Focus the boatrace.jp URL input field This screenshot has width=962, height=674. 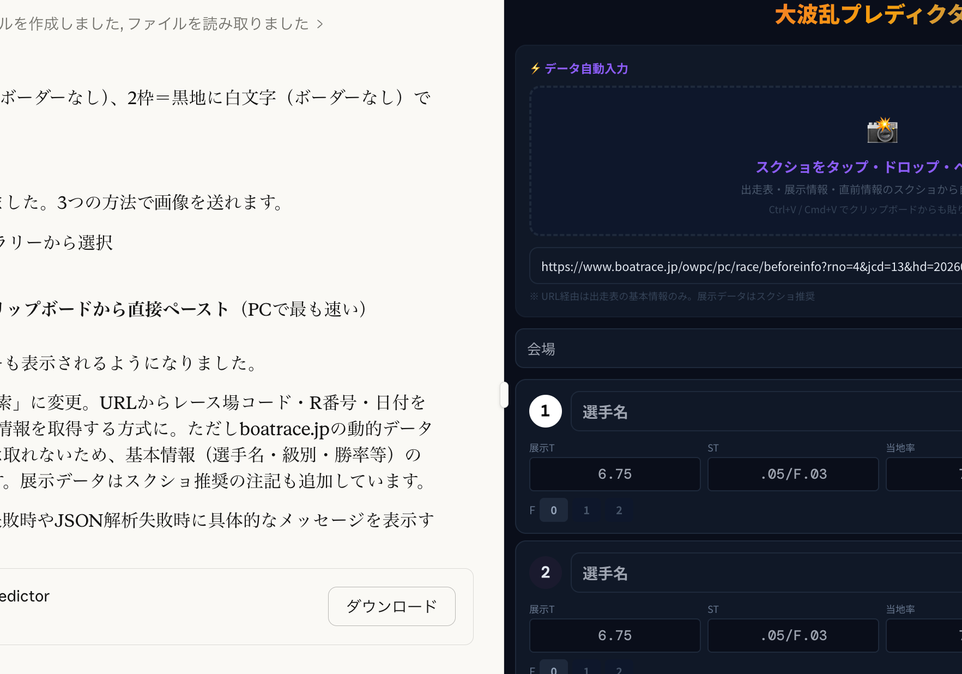coord(747,267)
